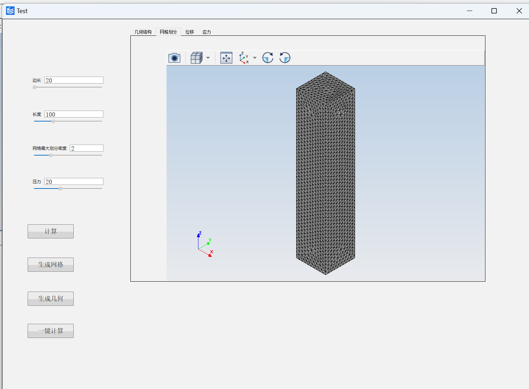Expand the axis orientation dropdown arrow
Image resolution: width=529 pixels, height=389 pixels.
(255, 58)
